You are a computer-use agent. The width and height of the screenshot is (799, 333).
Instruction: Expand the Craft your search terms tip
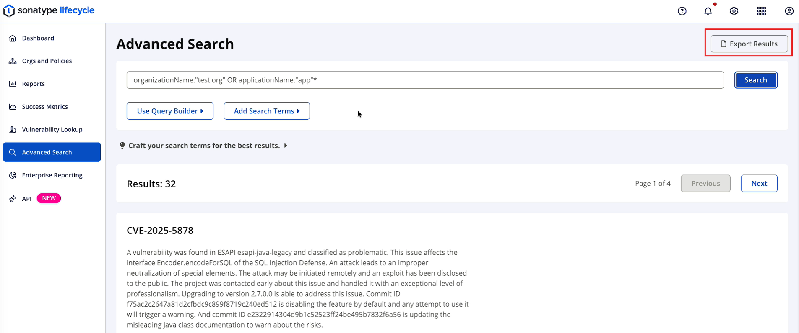[x=204, y=146]
